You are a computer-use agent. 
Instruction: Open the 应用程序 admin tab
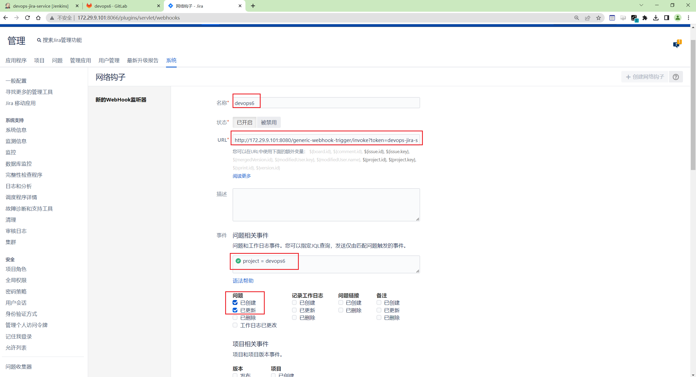point(16,60)
